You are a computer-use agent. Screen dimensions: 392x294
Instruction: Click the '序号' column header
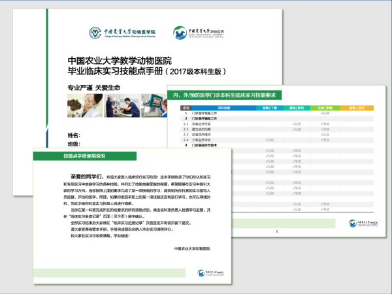(x=186, y=108)
